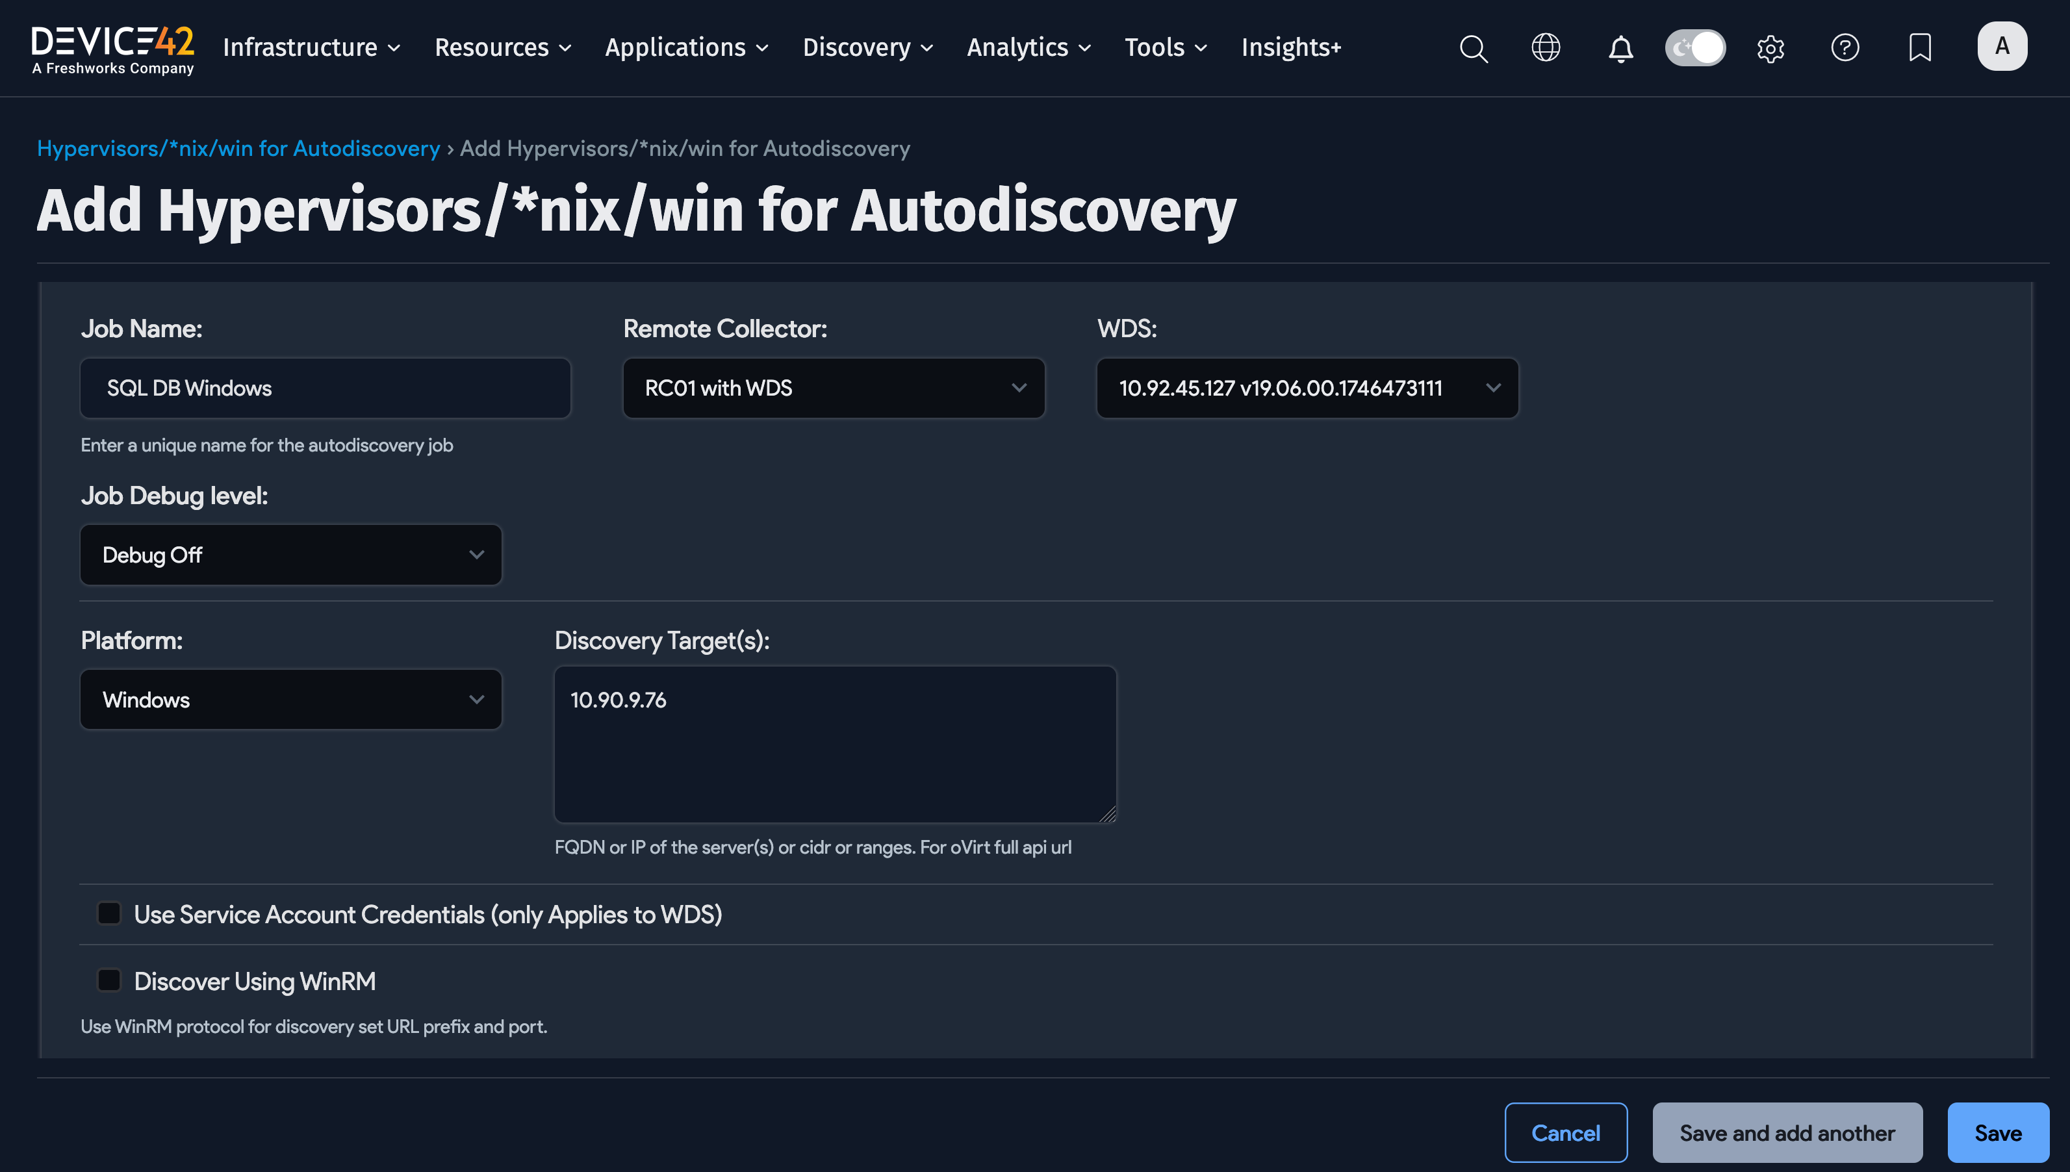
Task: Open the settings gear
Action: 1770,48
